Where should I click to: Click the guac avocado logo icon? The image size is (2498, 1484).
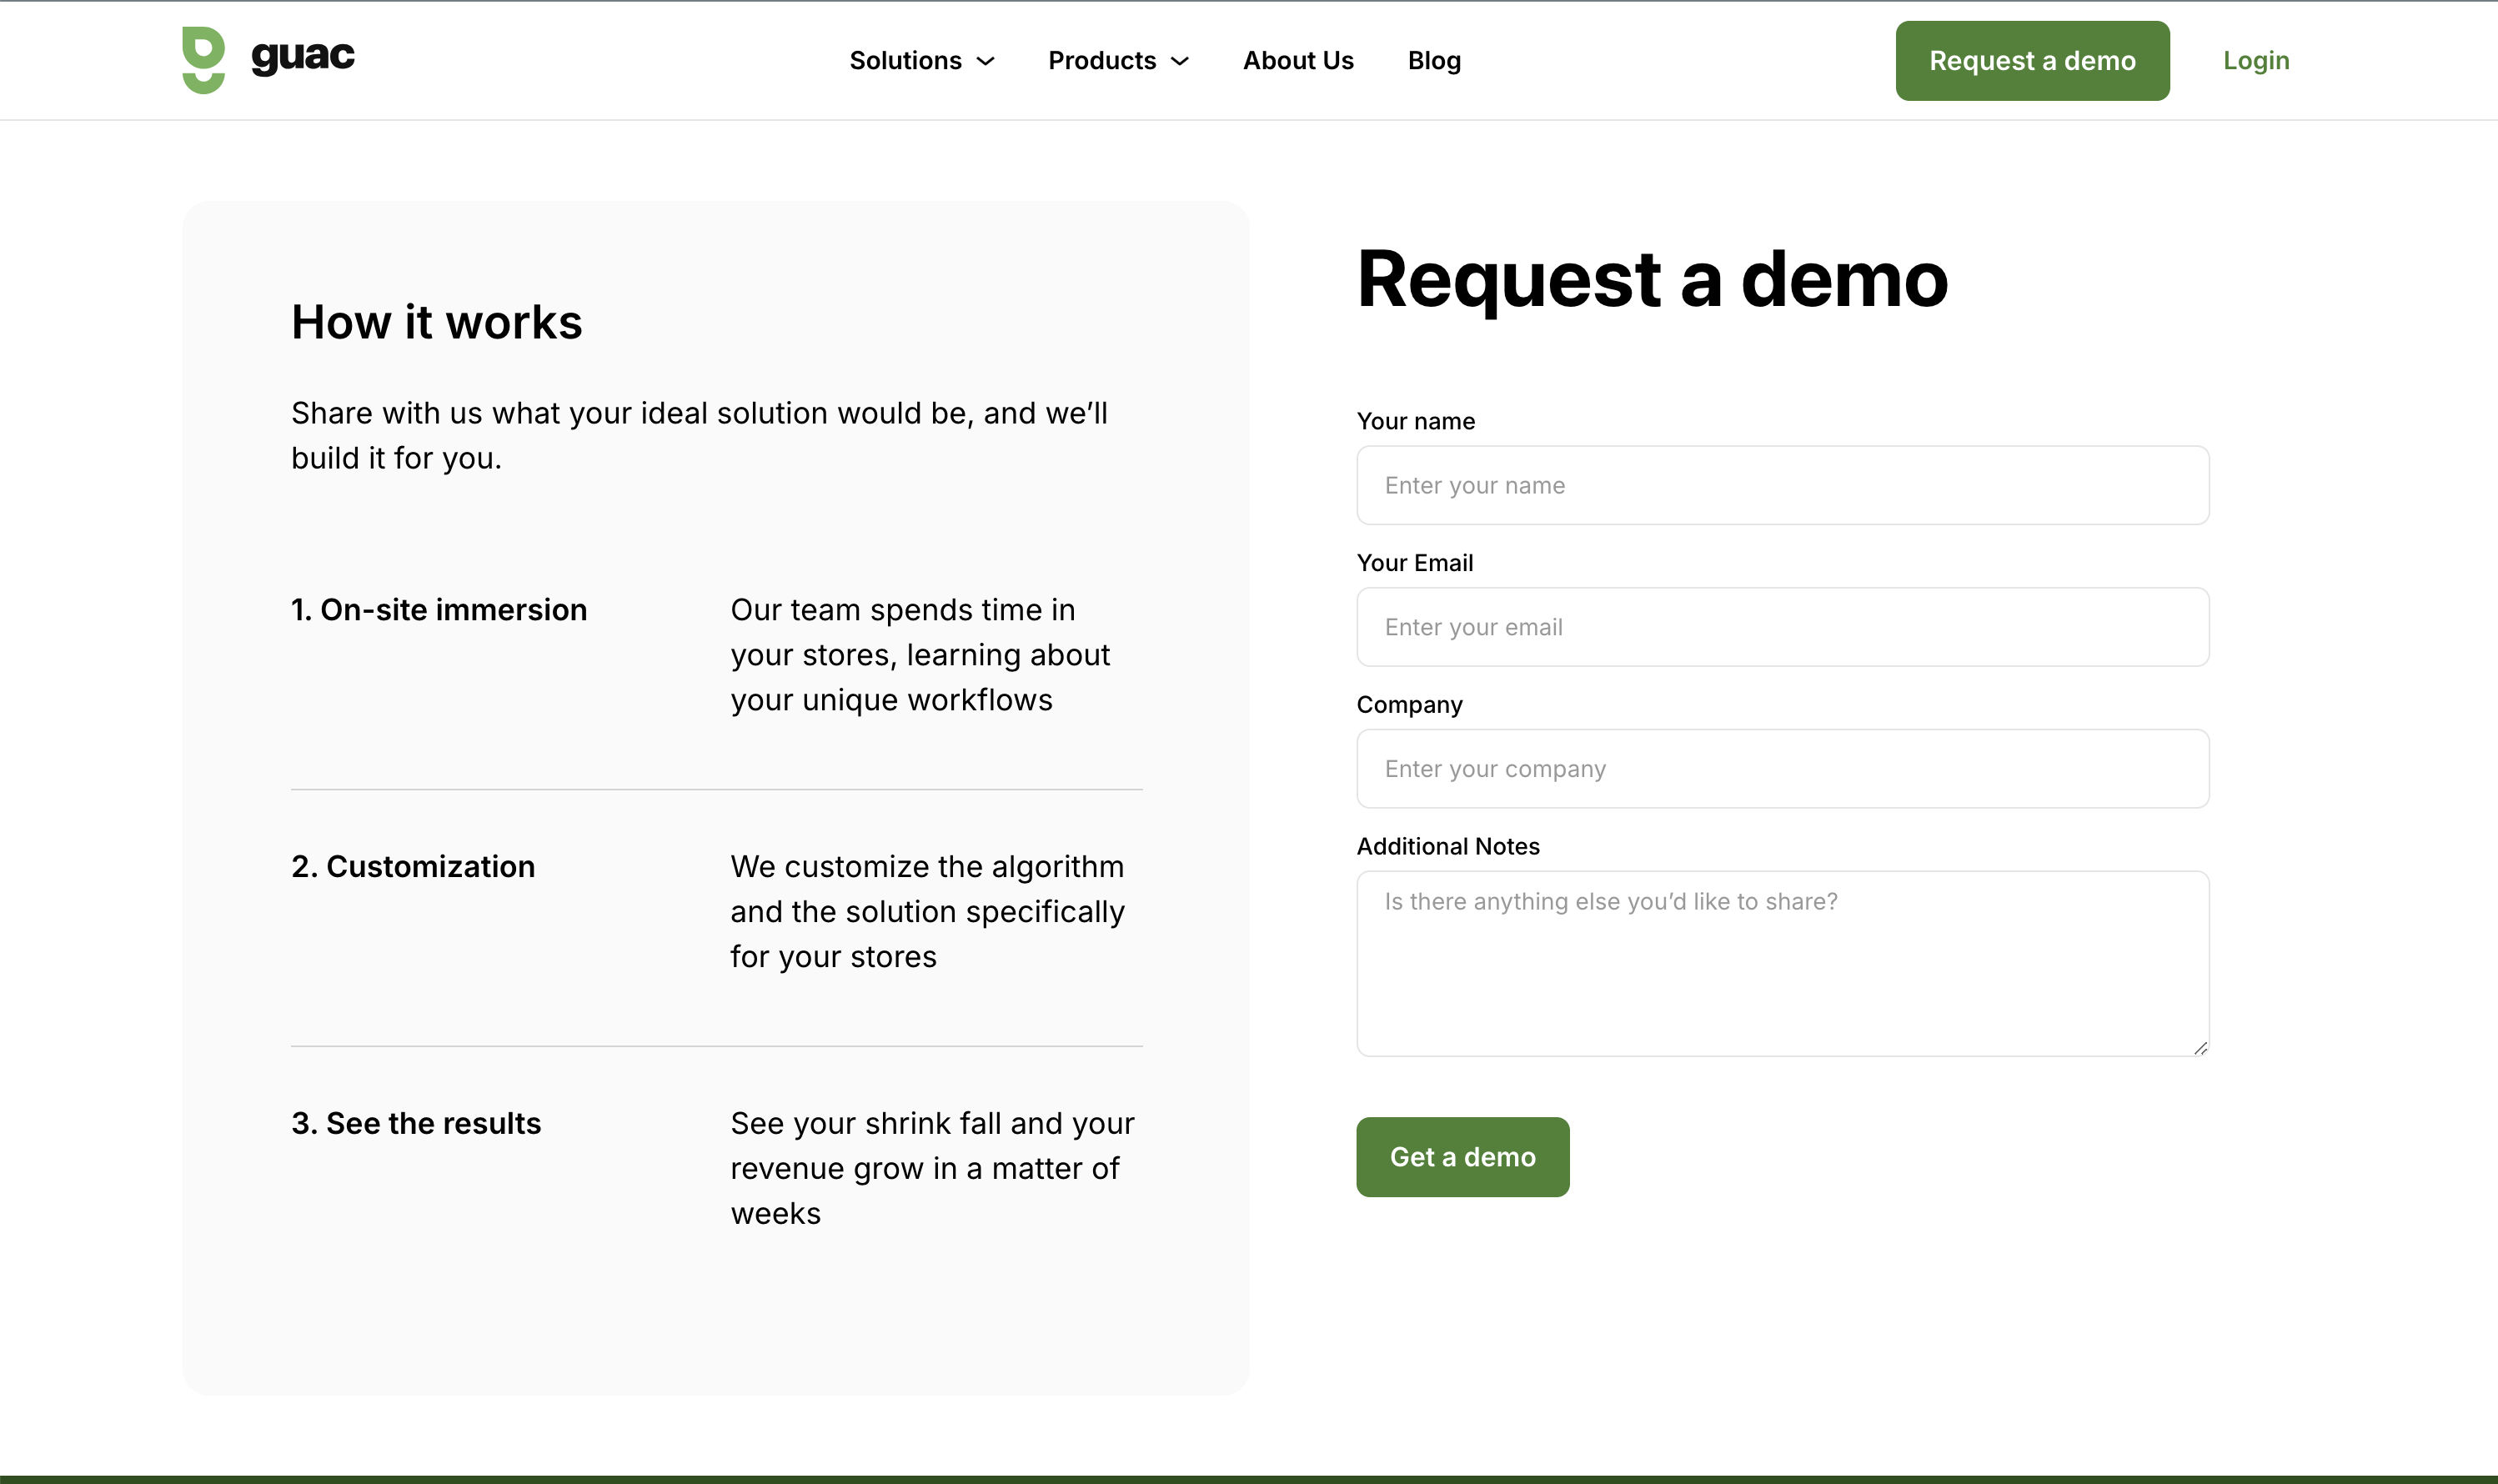click(x=203, y=60)
